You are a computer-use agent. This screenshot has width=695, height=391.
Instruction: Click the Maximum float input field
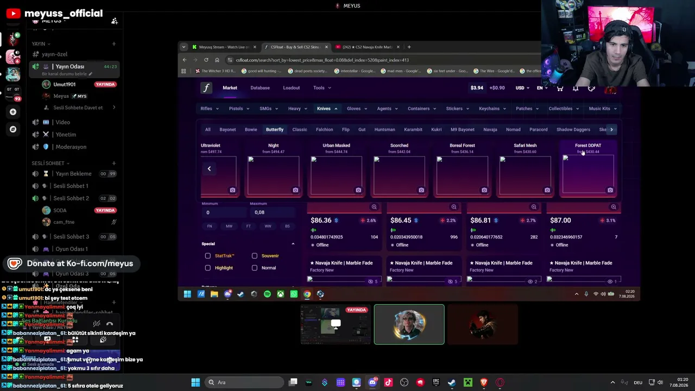pos(273,212)
